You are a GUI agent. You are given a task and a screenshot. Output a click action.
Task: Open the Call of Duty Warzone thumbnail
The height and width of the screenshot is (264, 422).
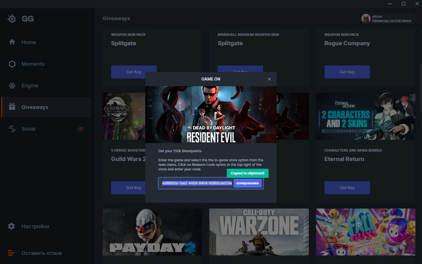click(259, 232)
